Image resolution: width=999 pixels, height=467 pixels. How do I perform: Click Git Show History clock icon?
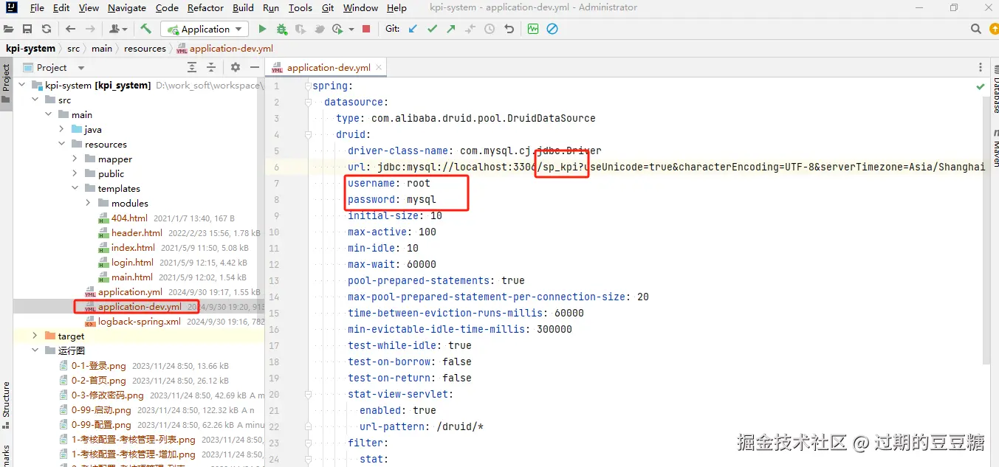pos(490,29)
